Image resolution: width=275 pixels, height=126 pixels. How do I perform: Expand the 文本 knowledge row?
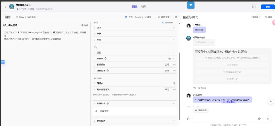[95, 27]
